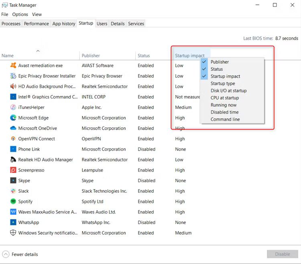Click the Intel Graphics Command Center icon

click(13, 97)
